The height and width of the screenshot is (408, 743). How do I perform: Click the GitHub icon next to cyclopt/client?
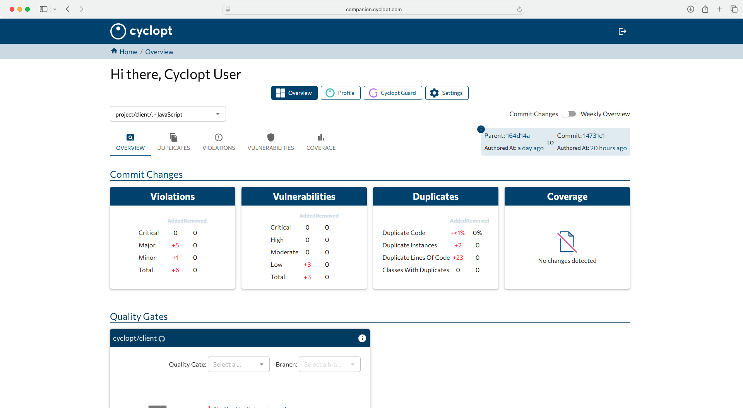click(x=161, y=338)
